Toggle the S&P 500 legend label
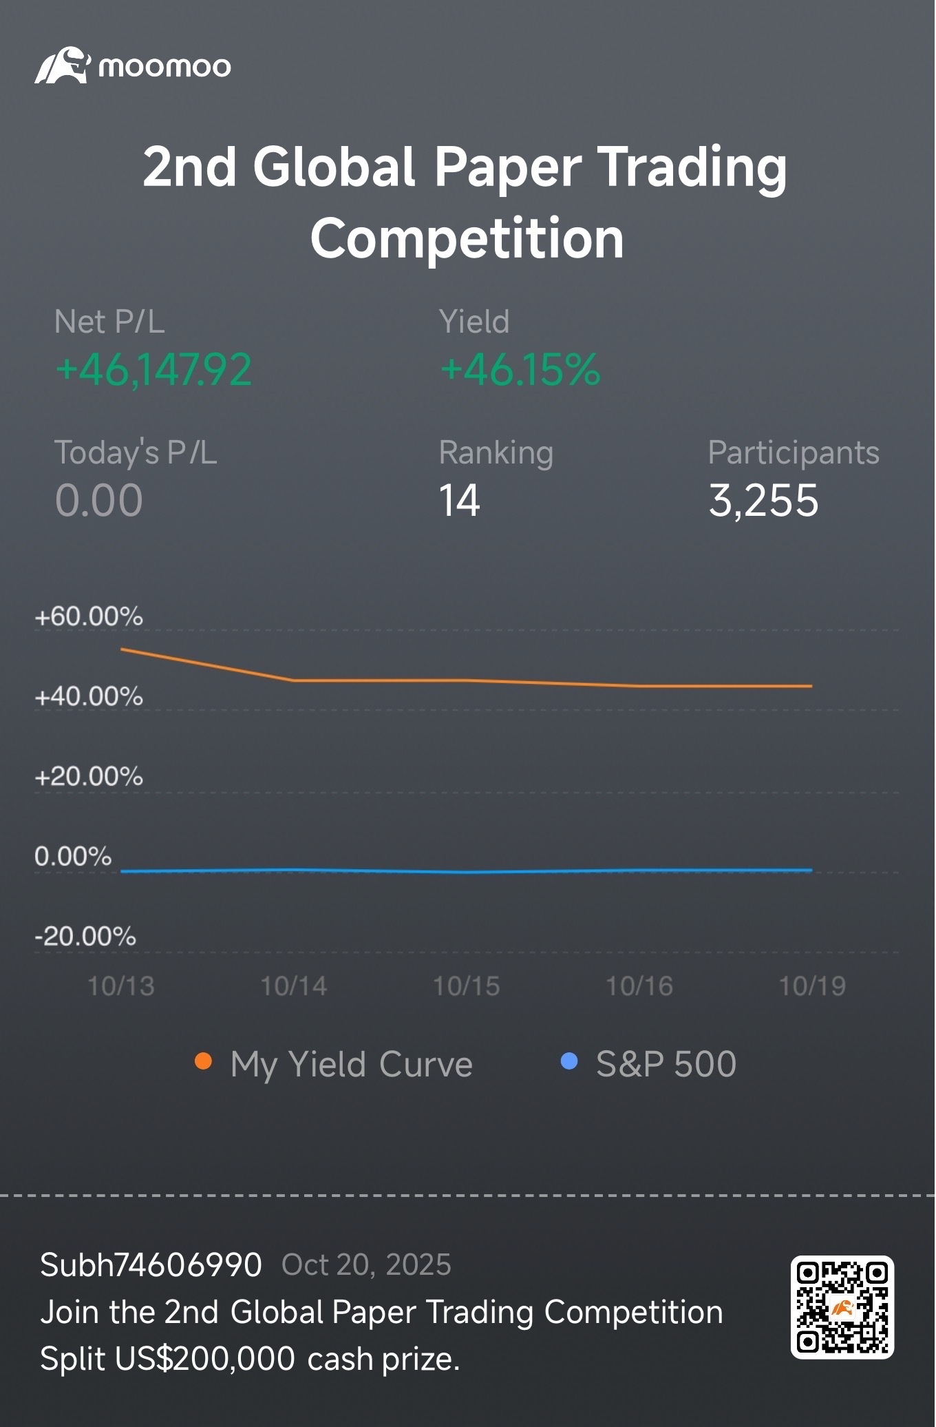936x1427 pixels. [666, 1064]
